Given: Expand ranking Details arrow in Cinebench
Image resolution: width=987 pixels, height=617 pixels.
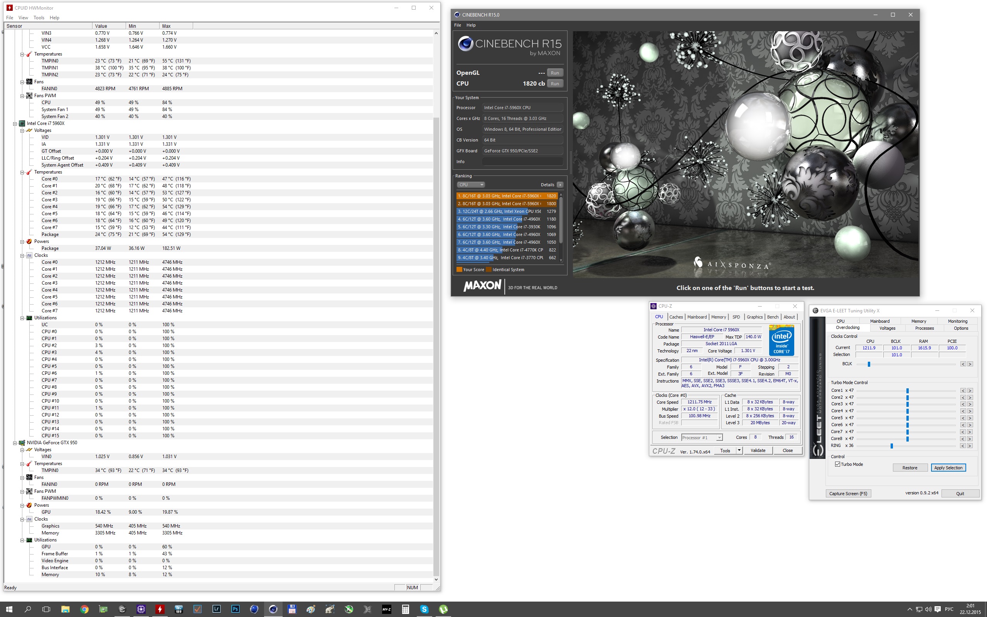Looking at the screenshot, I should pos(560,184).
